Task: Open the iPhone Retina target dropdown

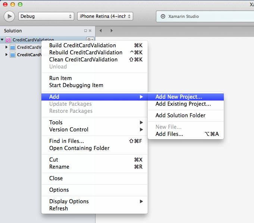Action: pos(105,16)
